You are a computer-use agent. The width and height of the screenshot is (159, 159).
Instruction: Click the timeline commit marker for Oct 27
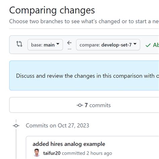[x=16, y=126]
